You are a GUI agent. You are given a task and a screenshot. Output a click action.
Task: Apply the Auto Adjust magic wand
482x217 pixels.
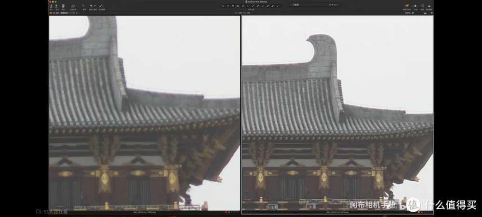click(101, 7)
